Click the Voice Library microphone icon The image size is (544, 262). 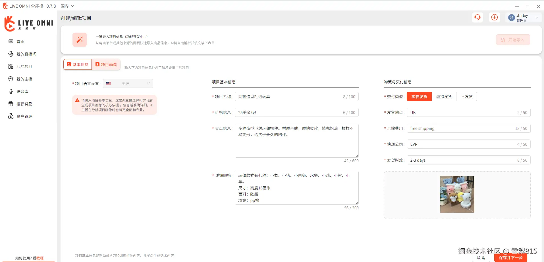(x=11, y=91)
